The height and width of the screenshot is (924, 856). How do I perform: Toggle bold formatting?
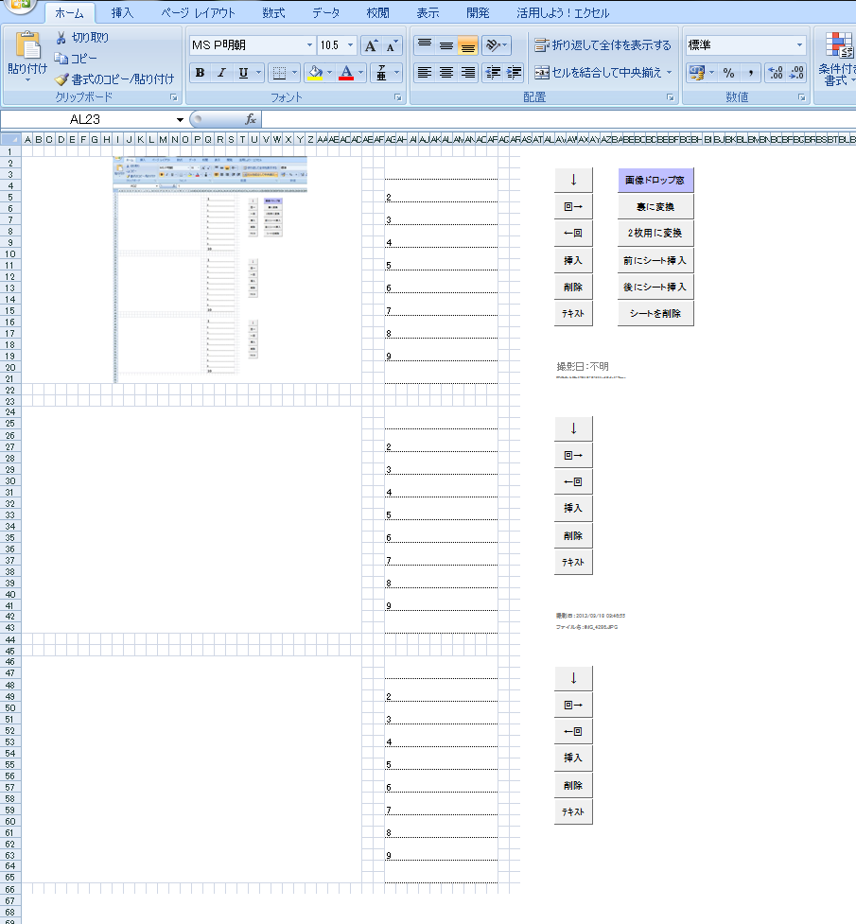coord(200,73)
